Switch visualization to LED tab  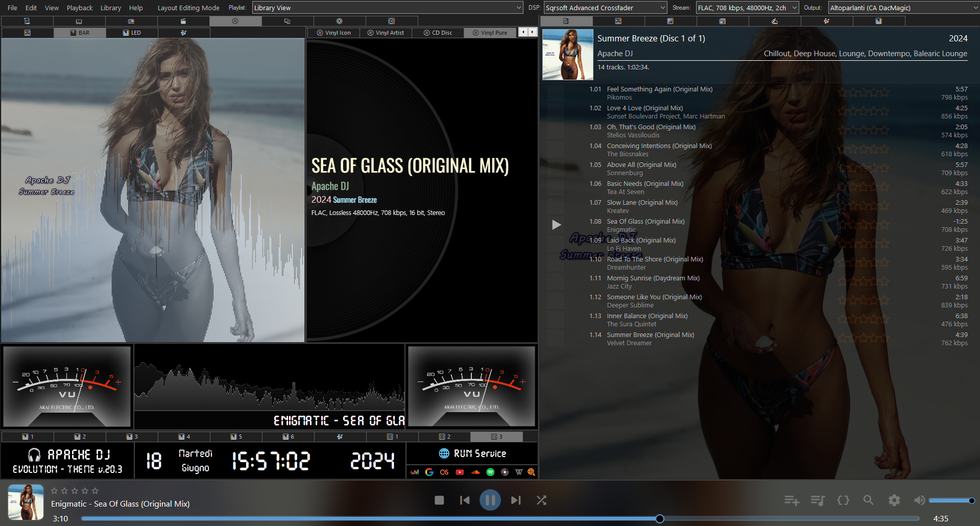pos(132,33)
